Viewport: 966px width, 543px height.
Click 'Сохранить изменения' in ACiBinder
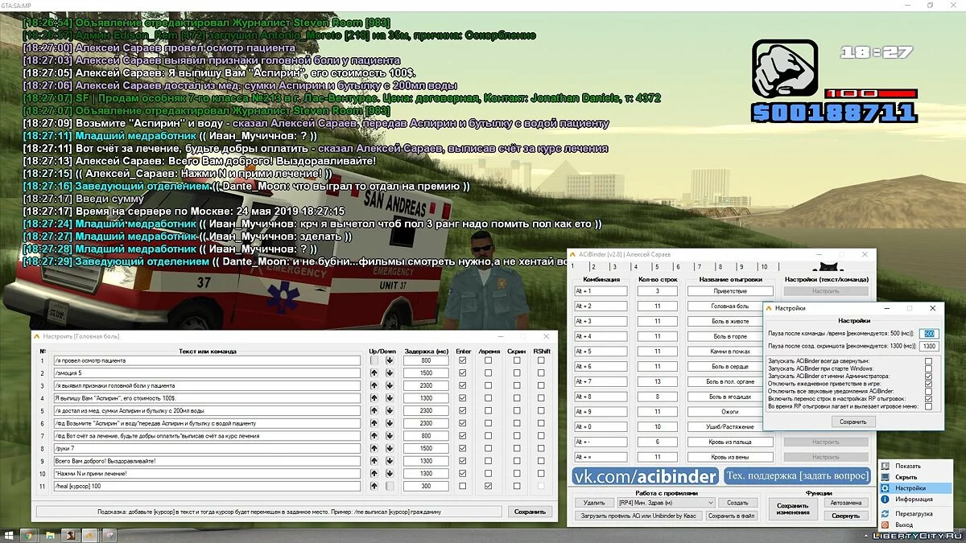pyautogui.click(x=793, y=508)
